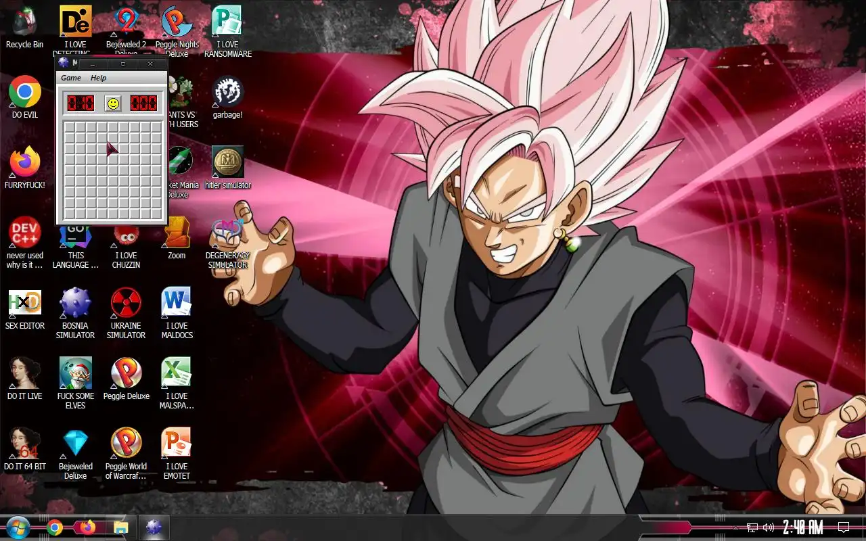Select the DO IT 64 BIT shortcut
The width and height of the screenshot is (866, 541).
point(24,449)
